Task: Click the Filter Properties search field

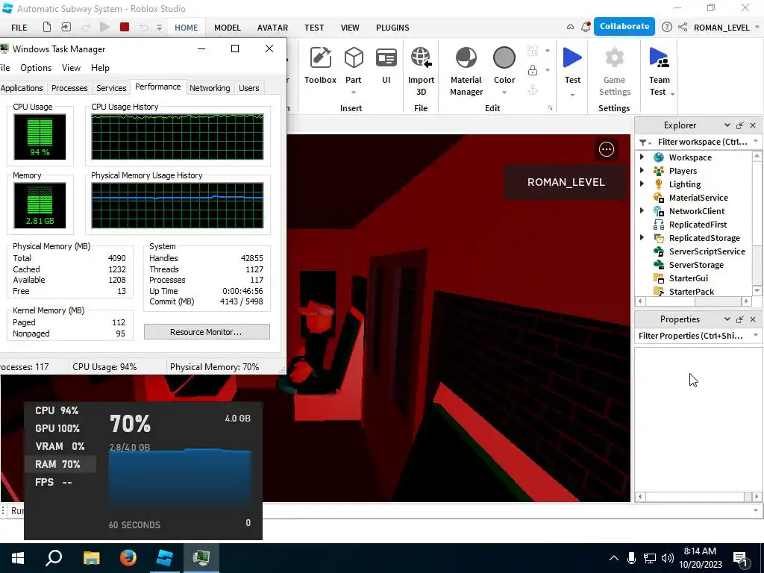Action: coord(691,336)
